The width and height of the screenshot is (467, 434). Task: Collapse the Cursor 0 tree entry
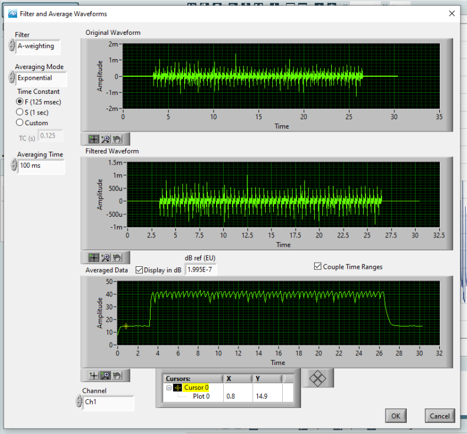coord(169,388)
